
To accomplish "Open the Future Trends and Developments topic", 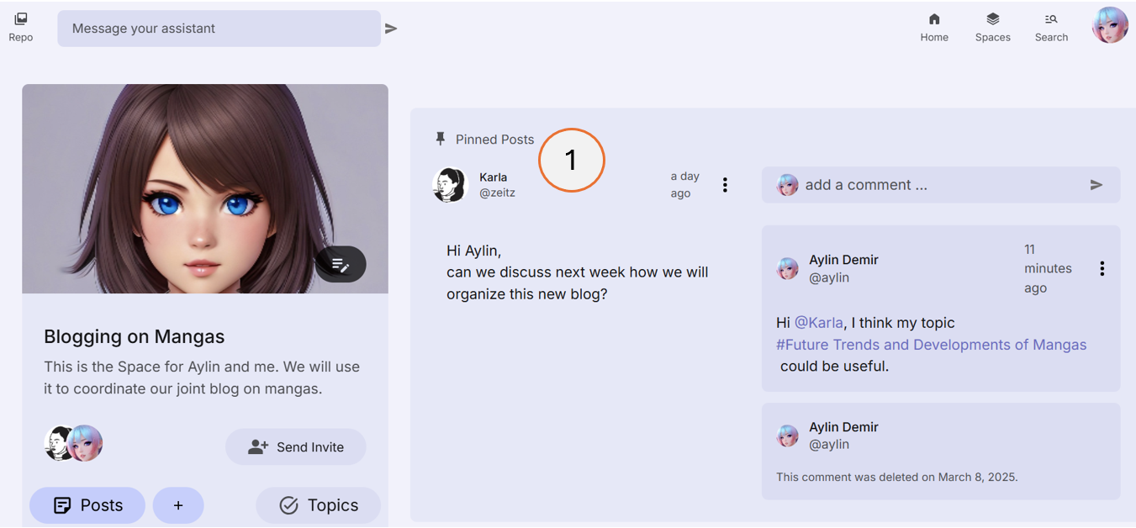I will [x=931, y=344].
